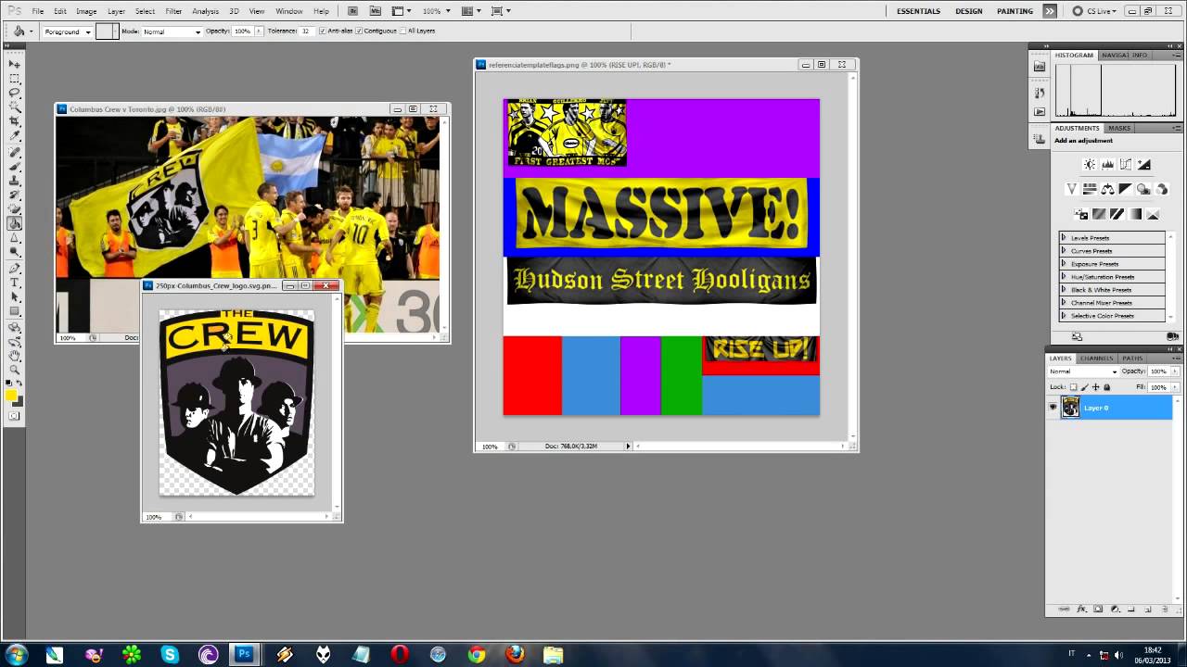This screenshot has width=1187, height=667.
Task: Open the Image menu
Action: click(x=86, y=11)
